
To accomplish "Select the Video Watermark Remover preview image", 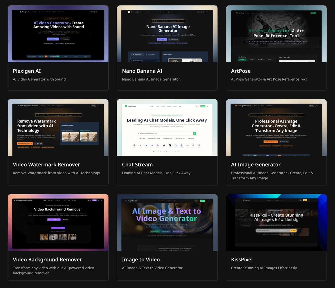I will 58,127.
